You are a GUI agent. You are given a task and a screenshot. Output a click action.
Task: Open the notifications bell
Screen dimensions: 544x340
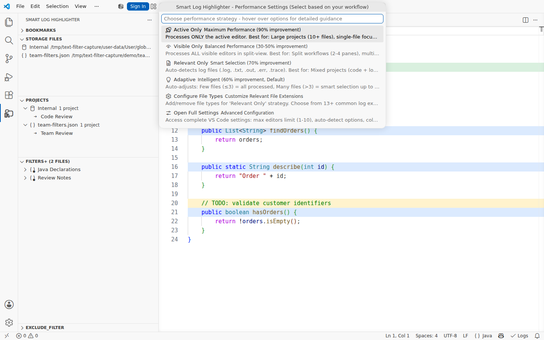point(537,336)
